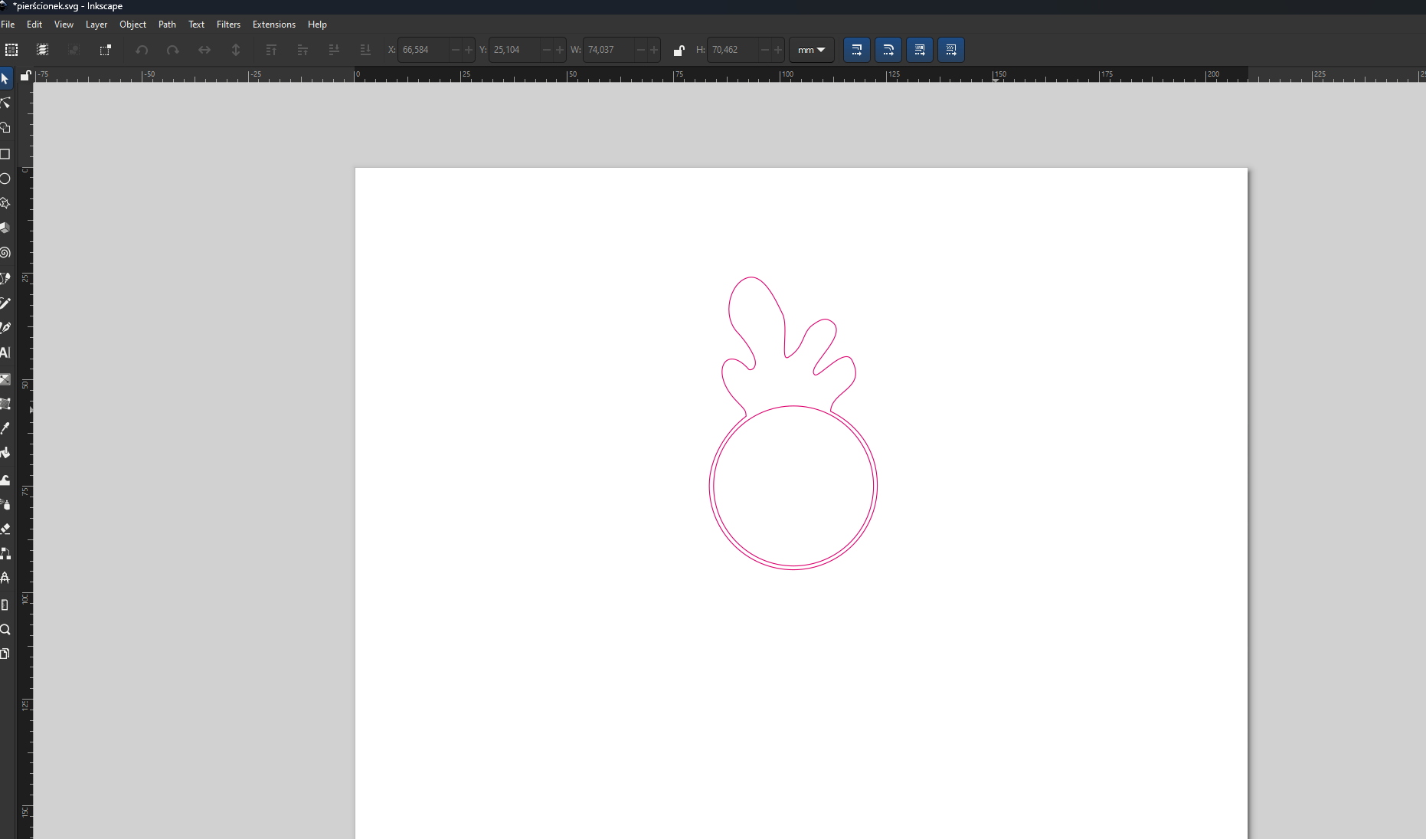The width and height of the screenshot is (1426, 839).
Task: Open the Help menu
Action: tap(317, 25)
